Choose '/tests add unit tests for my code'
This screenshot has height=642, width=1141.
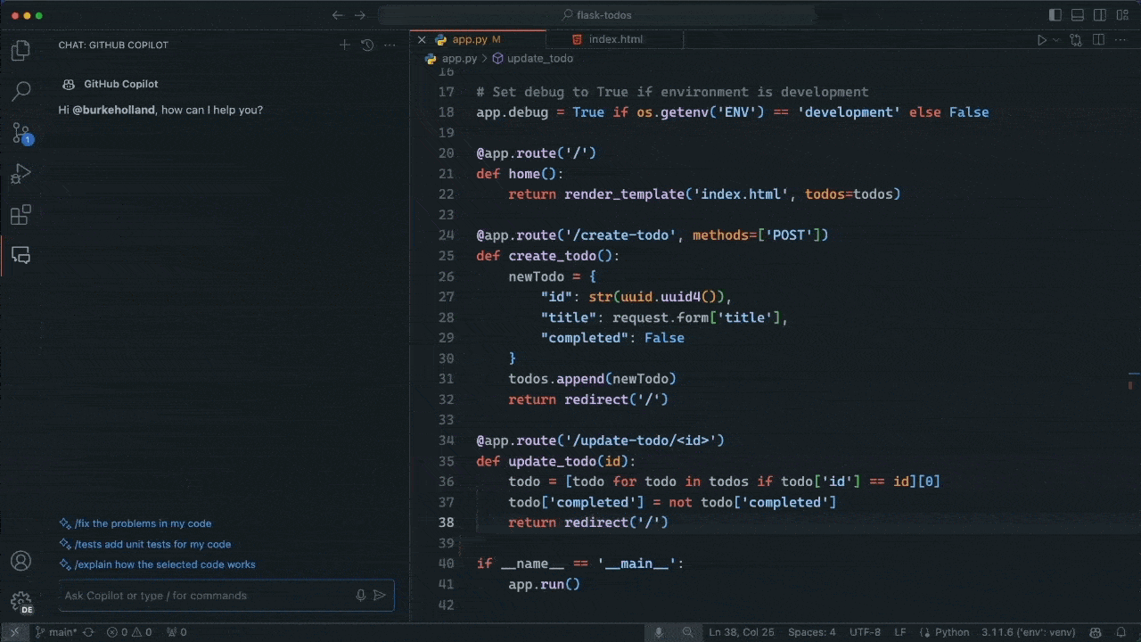(145, 544)
